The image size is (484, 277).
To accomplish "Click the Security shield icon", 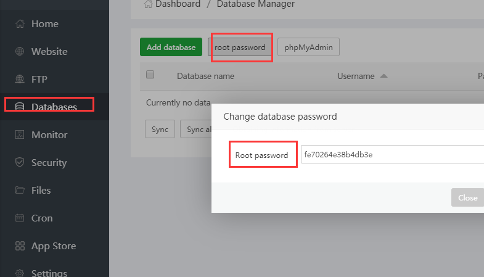I will click(x=20, y=163).
